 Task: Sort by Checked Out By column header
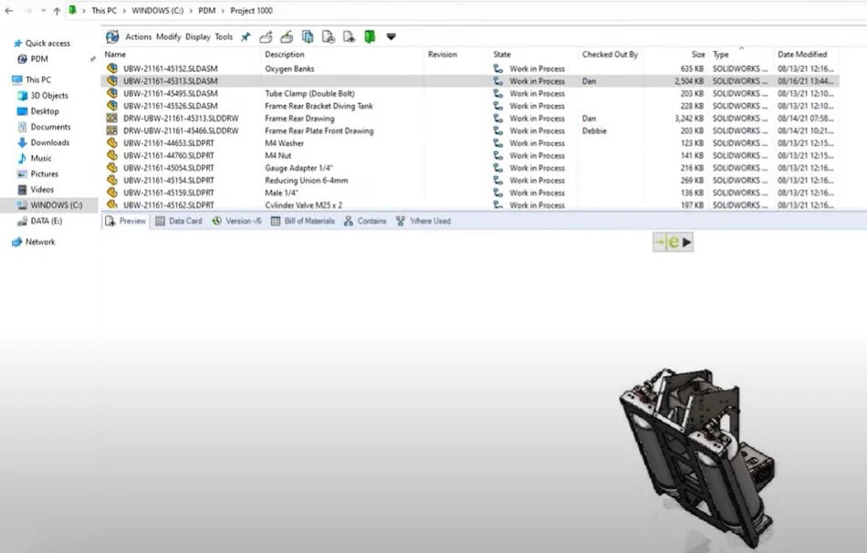tap(610, 54)
